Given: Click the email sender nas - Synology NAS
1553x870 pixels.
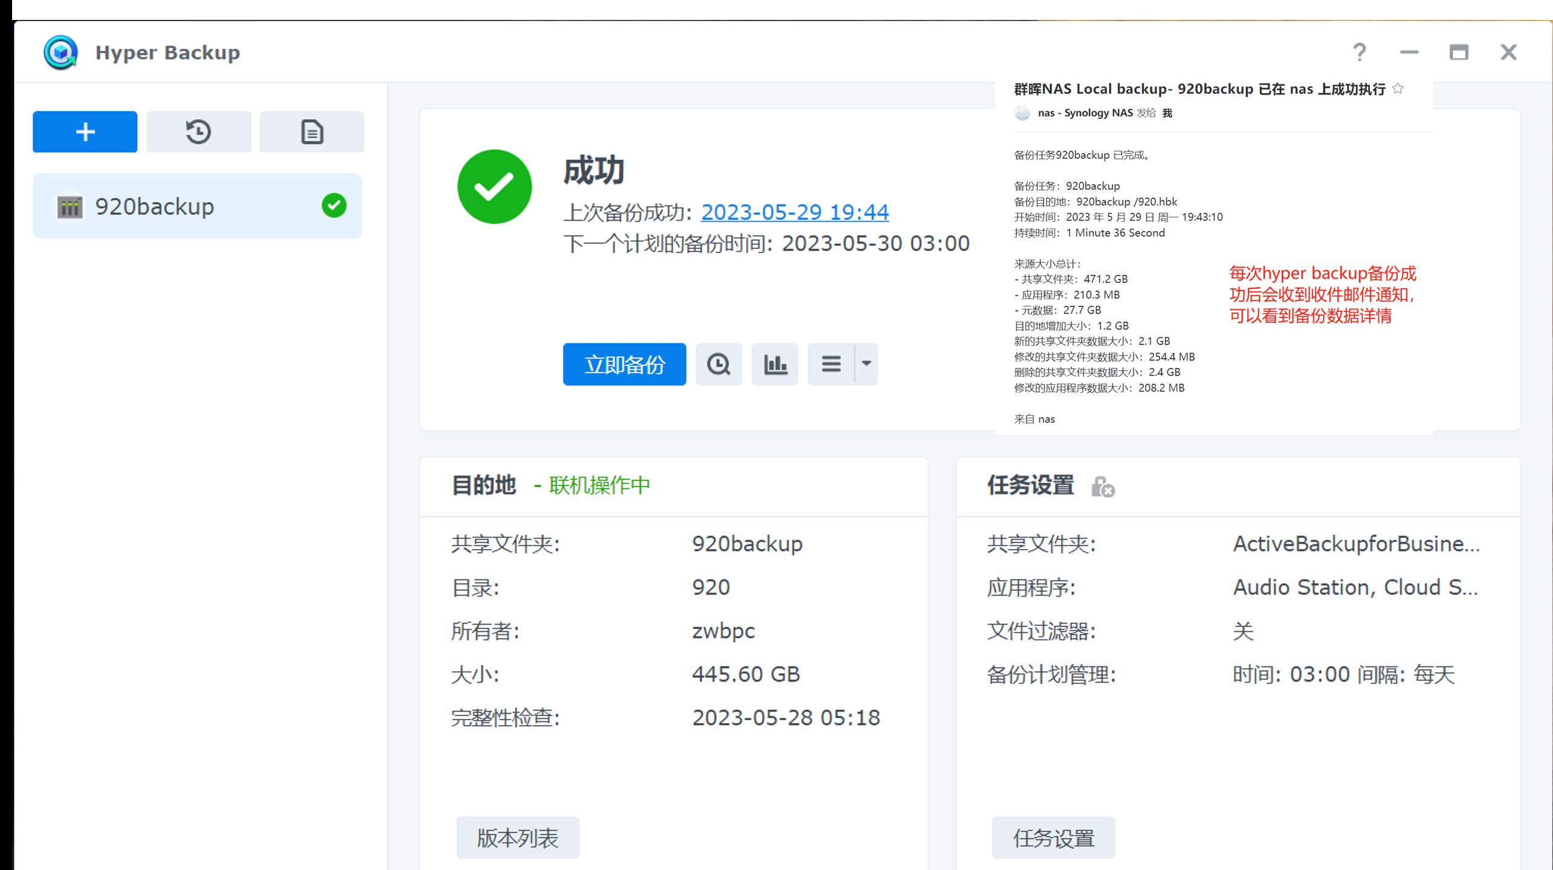Looking at the screenshot, I should click(x=1085, y=113).
